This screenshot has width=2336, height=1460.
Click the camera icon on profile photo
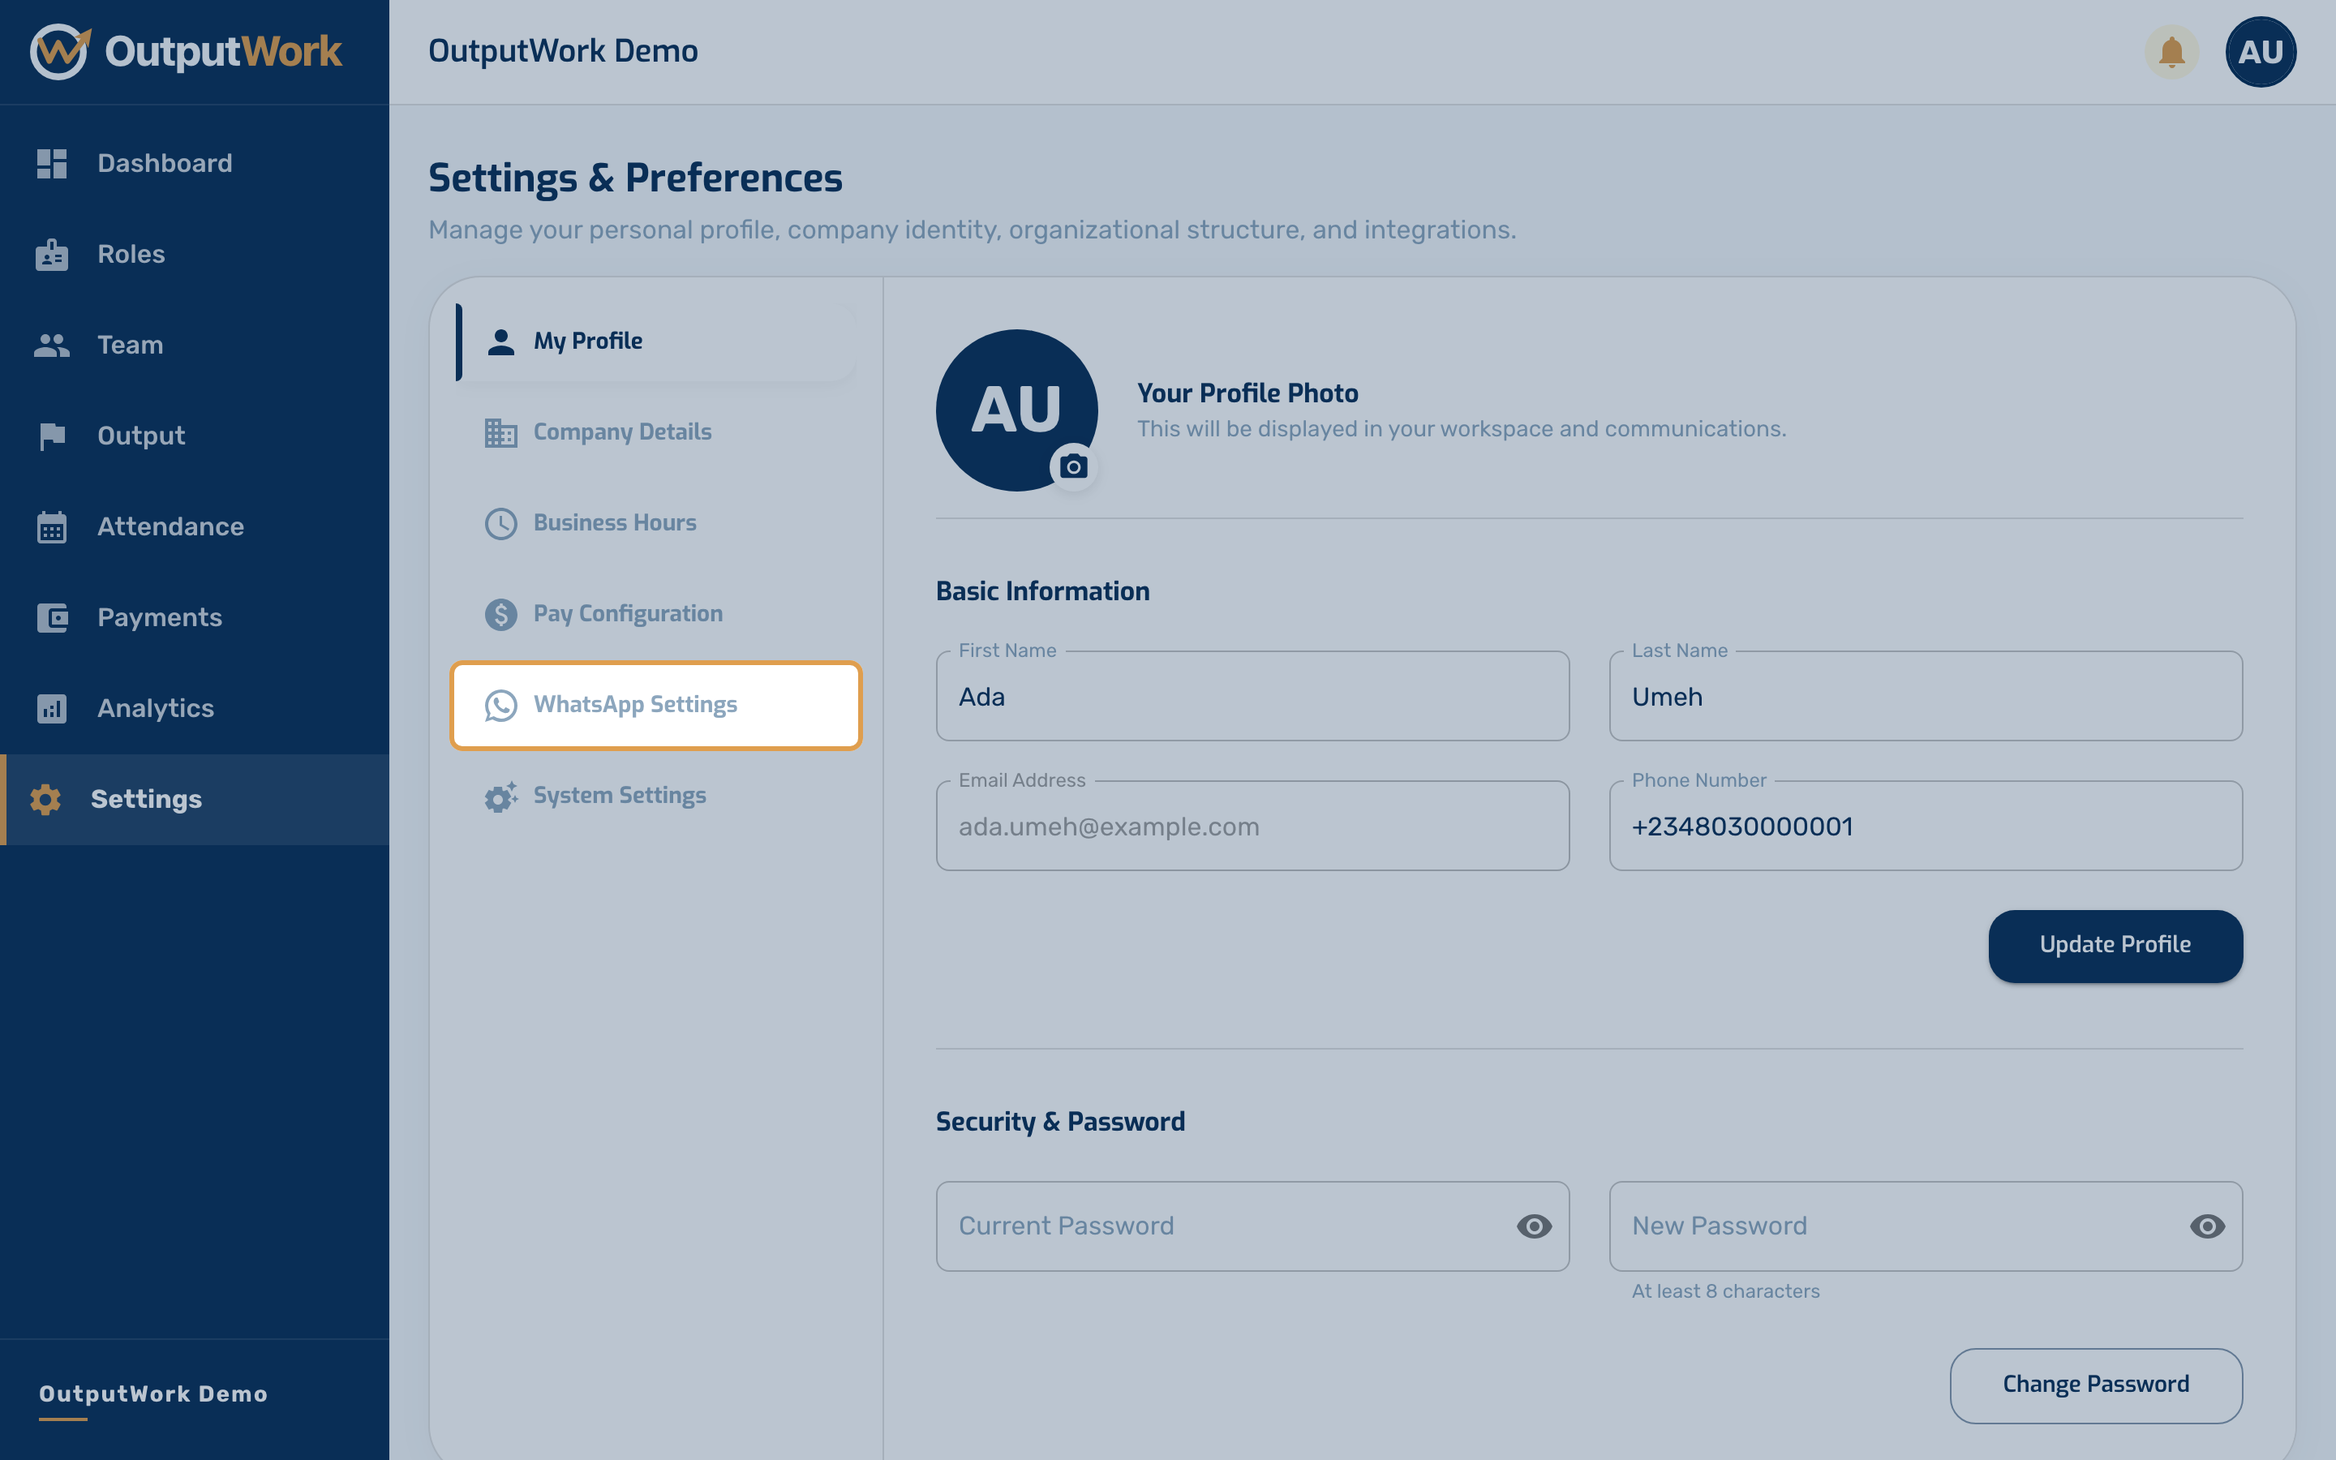point(1073,467)
